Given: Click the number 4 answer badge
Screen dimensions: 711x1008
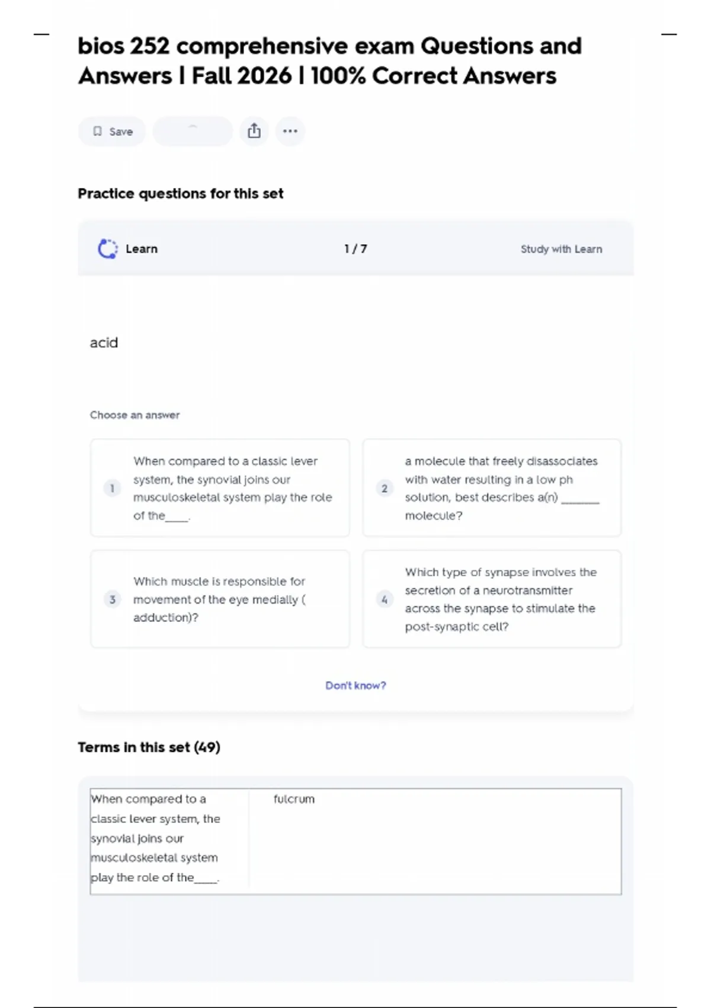Looking at the screenshot, I should 385,599.
